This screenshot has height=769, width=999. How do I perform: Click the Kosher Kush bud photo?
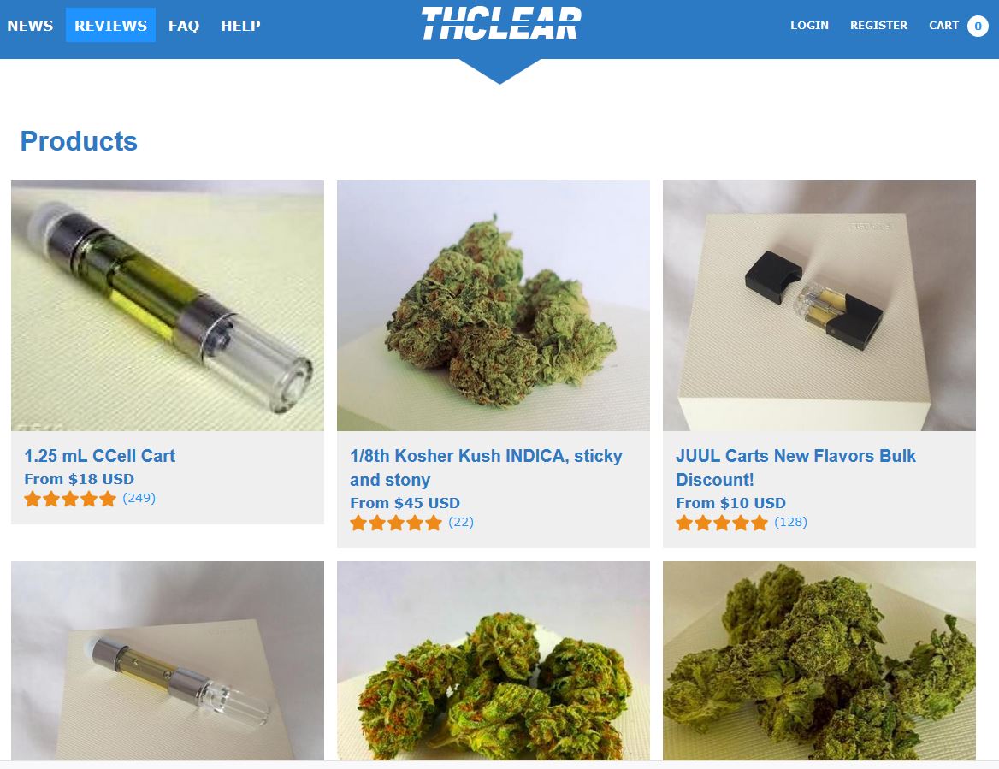(x=494, y=306)
